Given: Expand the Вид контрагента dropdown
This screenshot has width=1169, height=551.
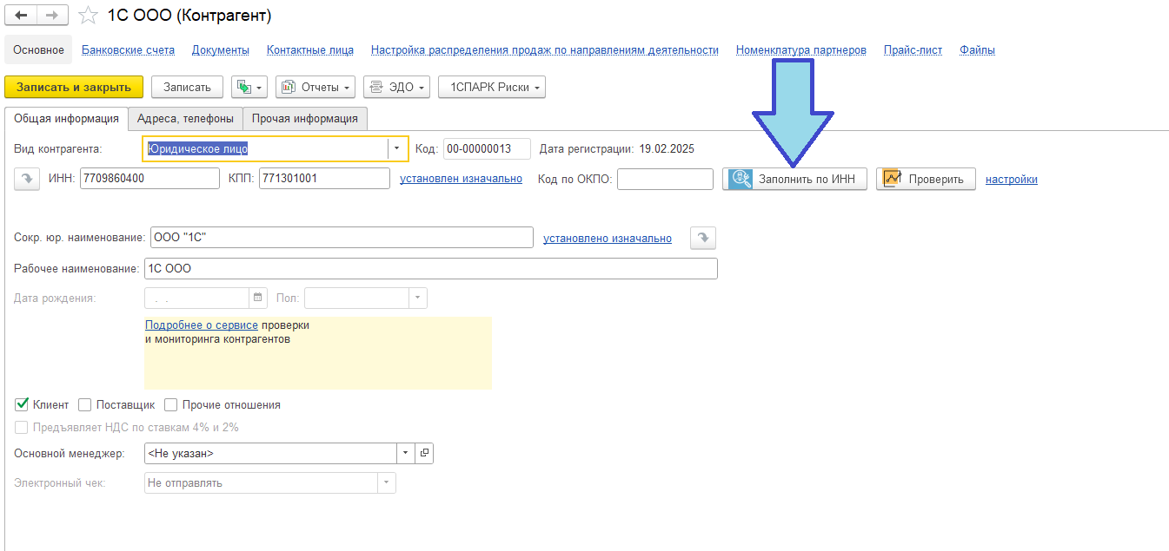Looking at the screenshot, I should pos(396,148).
